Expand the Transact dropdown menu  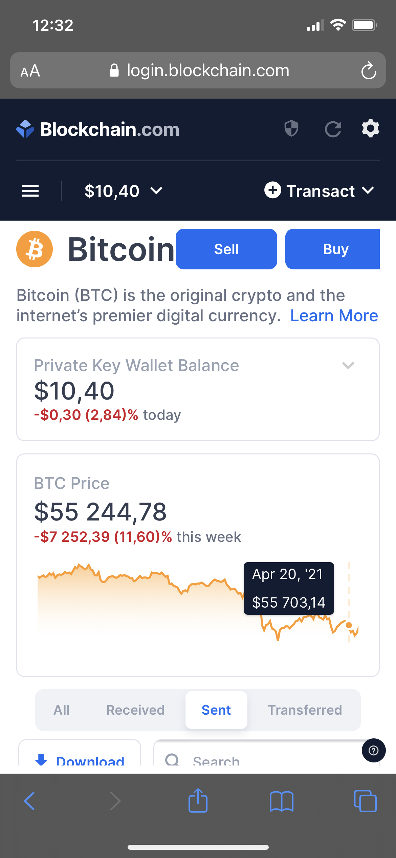pos(319,191)
